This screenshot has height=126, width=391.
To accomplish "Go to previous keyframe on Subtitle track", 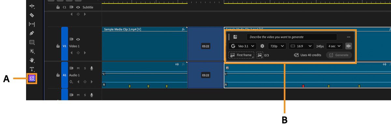I will 72,14.
